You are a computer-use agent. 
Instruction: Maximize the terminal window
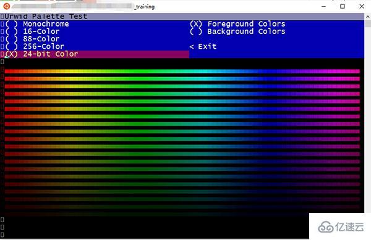coord(343,6)
